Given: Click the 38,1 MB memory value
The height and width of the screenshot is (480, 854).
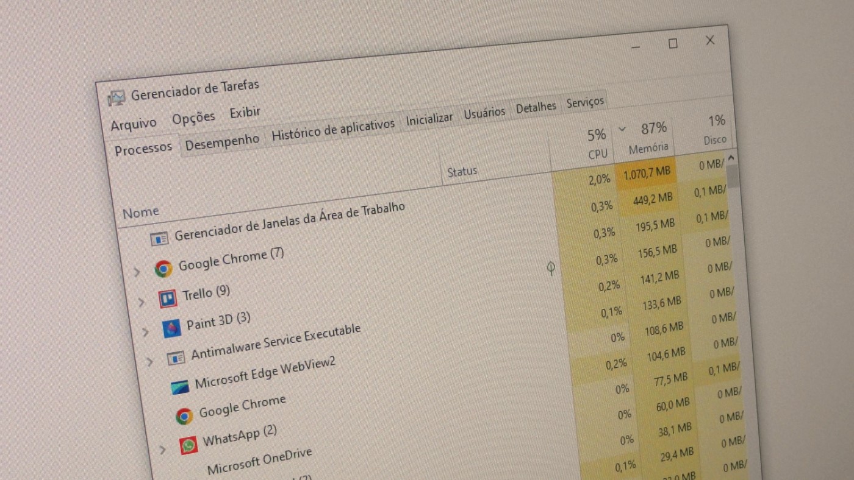Looking at the screenshot, I should 675,429.
